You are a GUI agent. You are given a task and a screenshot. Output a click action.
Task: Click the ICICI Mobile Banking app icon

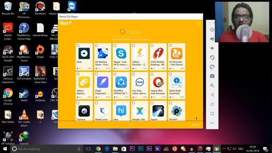click(x=158, y=53)
